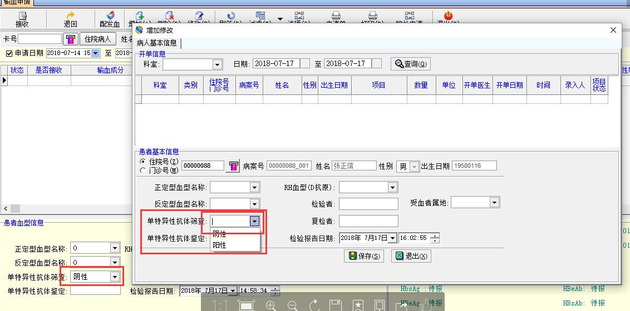Click the filter icon in main toolbar
The width and height of the screenshot is (630, 311).
(x=260, y=17)
